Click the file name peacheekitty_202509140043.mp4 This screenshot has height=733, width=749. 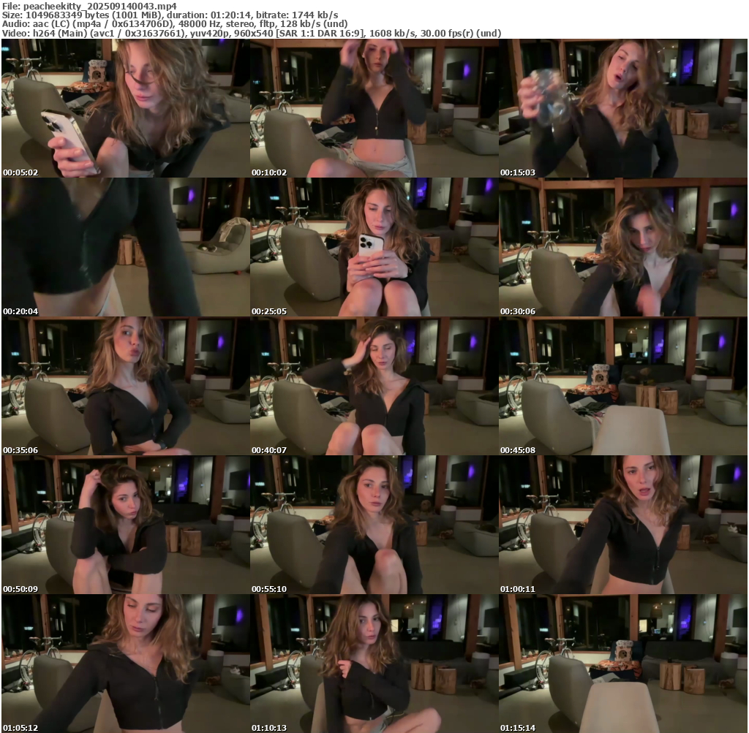(x=99, y=6)
